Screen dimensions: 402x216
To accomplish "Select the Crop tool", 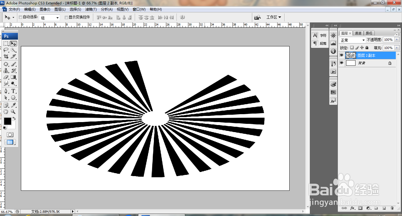I will point(6,56).
